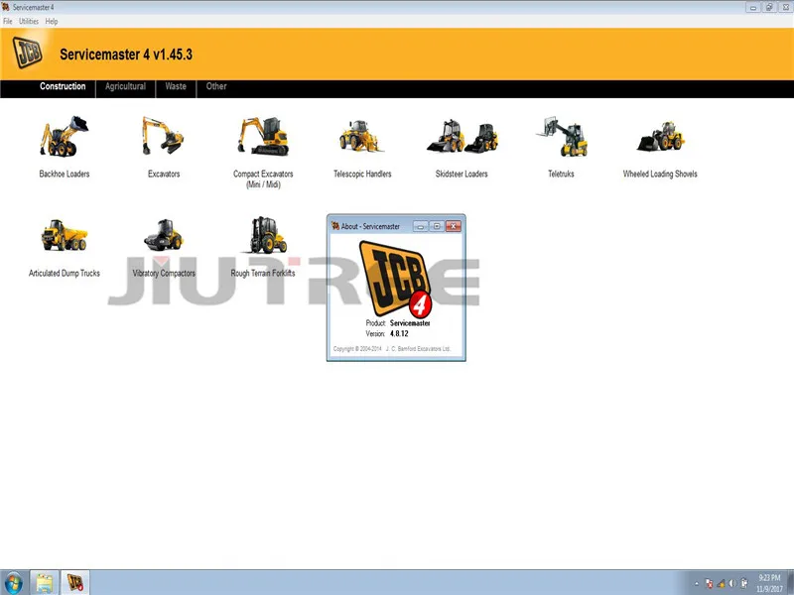
Task: Click the Articulated Dump Trucks label
Action: pyautogui.click(x=65, y=274)
